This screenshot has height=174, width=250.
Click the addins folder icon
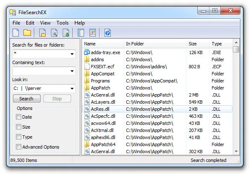point(87,60)
